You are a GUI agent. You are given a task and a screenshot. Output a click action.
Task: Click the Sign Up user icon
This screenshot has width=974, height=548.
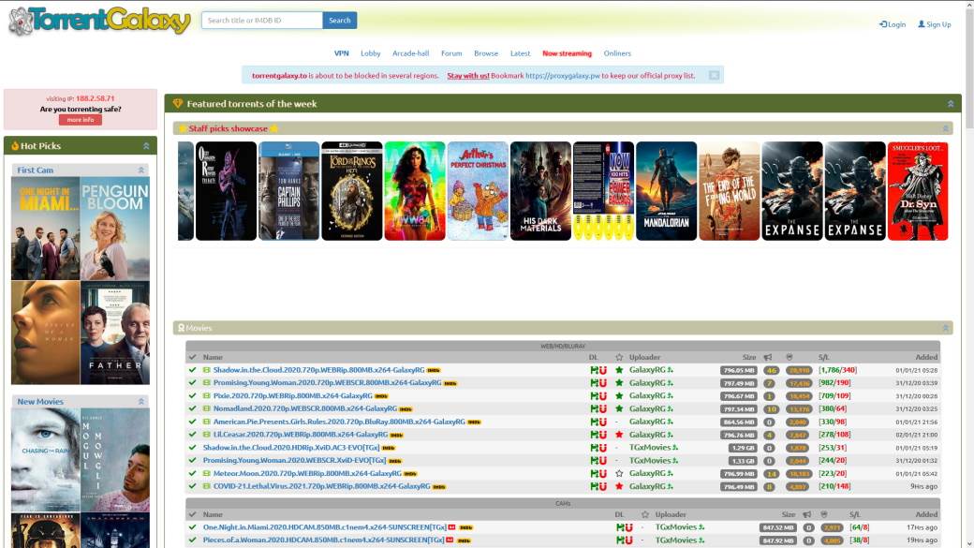point(922,24)
